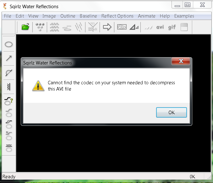Click the Ready status bar text
This screenshot has height=183, width=213.
click(x=9, y=177)
